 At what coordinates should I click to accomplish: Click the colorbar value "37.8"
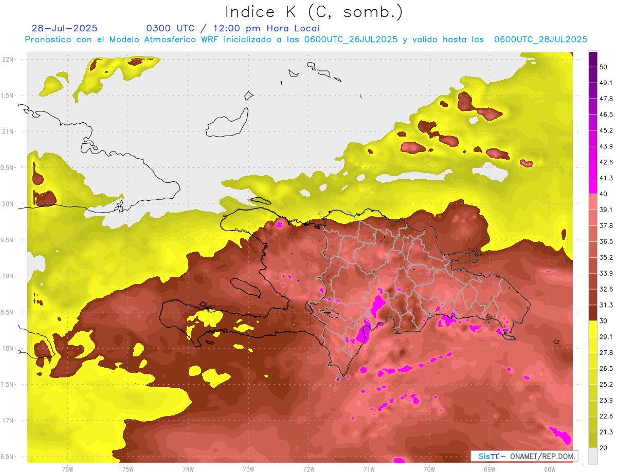[607, 225]
